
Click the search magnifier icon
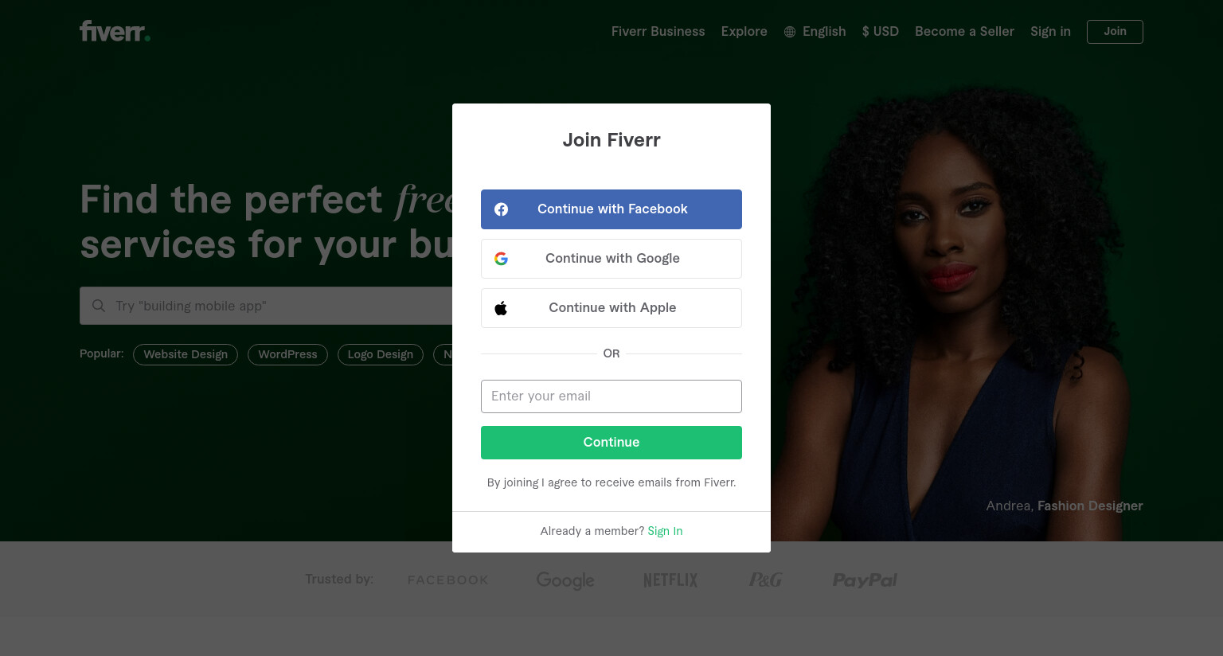pyautogui.click(x=99, y=306)
